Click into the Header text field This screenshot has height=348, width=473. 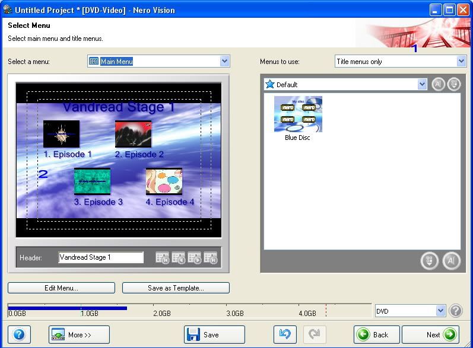[x=101, y=257]
